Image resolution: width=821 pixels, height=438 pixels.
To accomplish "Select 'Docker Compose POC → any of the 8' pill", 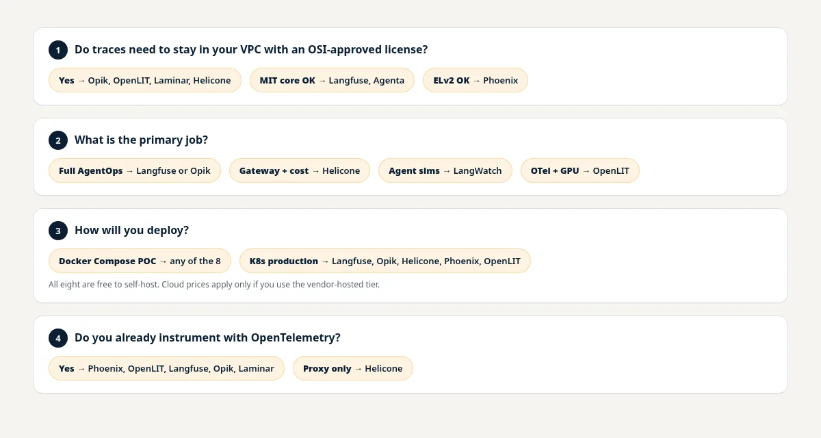I will tap(140, 261).
